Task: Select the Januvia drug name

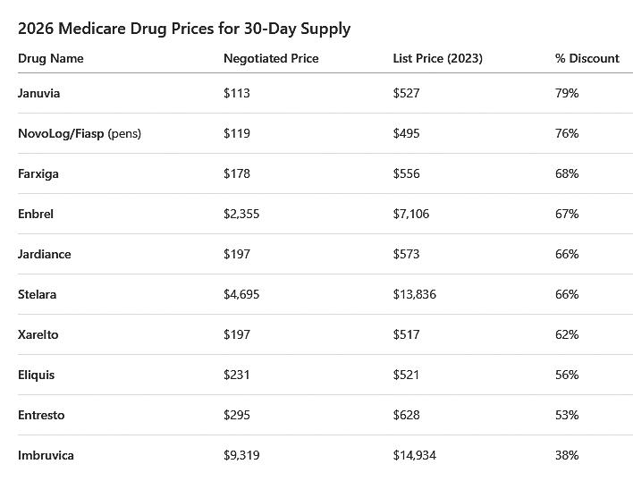Action: click(39, 93)
